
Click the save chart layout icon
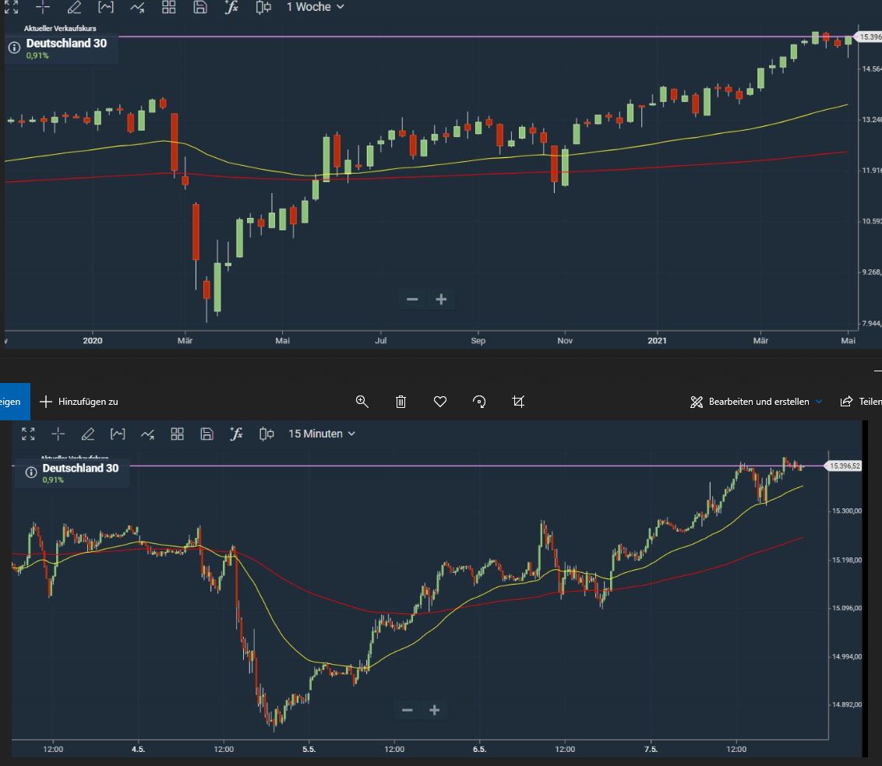[x=200, y=7]
